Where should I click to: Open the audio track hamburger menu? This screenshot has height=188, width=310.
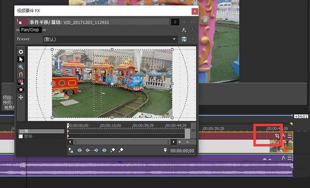point(290,157)
